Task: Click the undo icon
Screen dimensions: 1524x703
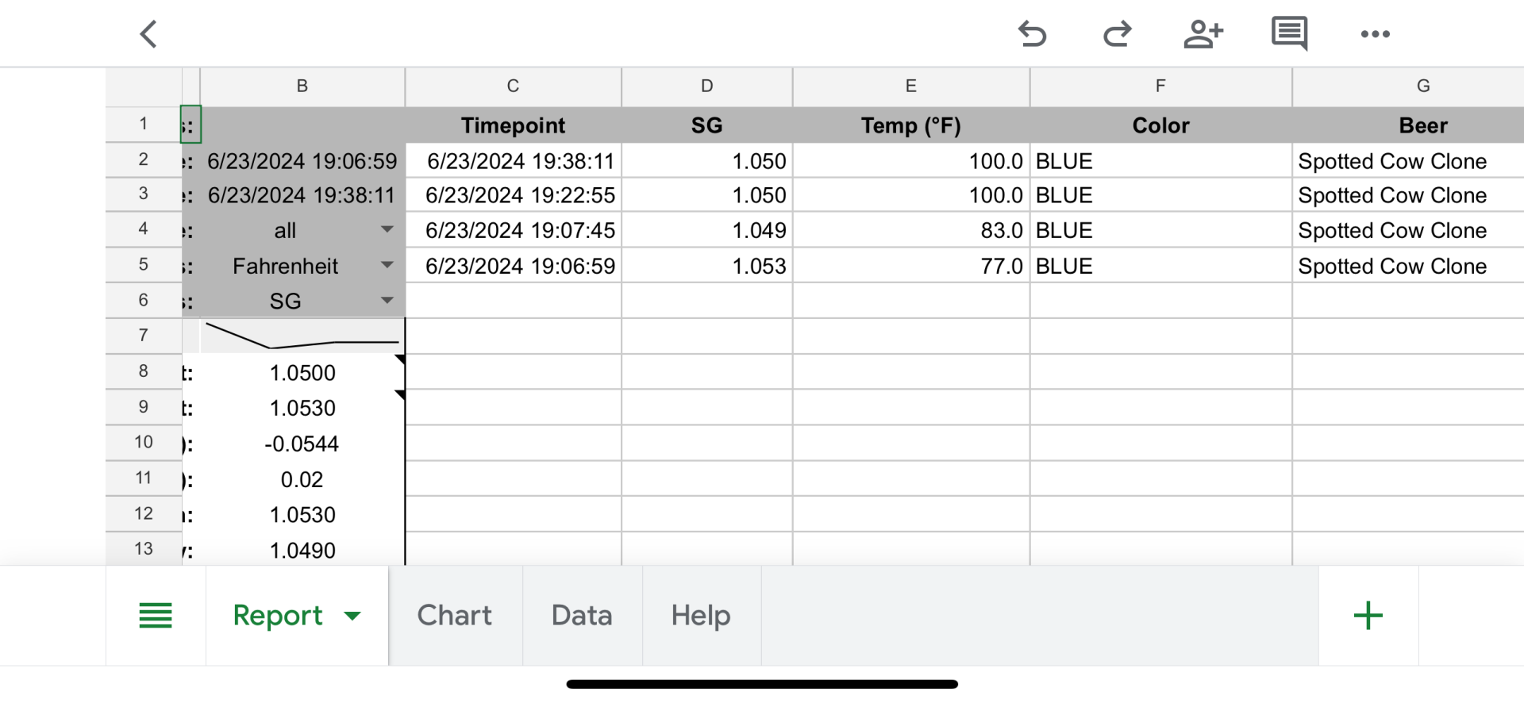Action: [x=1032, y=34]
